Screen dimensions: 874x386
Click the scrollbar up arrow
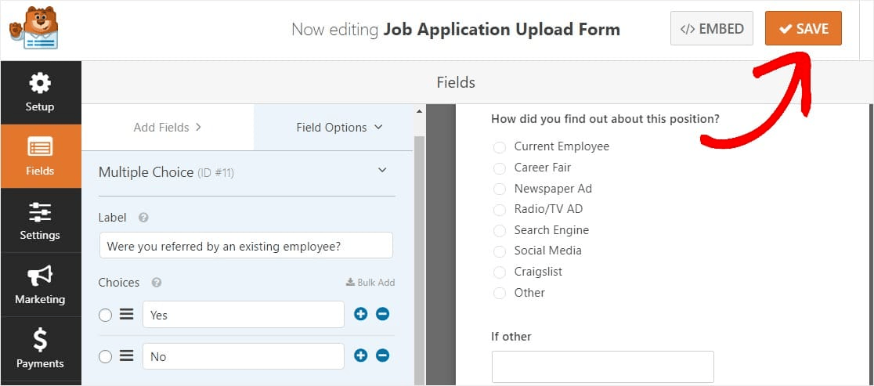point(419,111)
